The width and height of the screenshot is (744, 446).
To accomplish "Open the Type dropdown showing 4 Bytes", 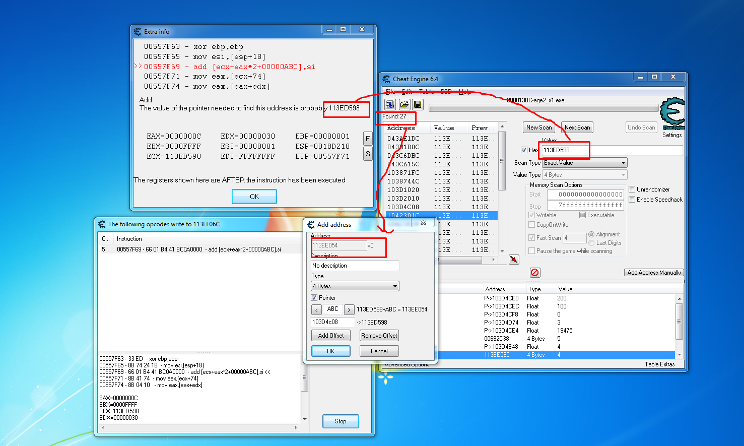I will pyautogui.click(x=355, y=286).
